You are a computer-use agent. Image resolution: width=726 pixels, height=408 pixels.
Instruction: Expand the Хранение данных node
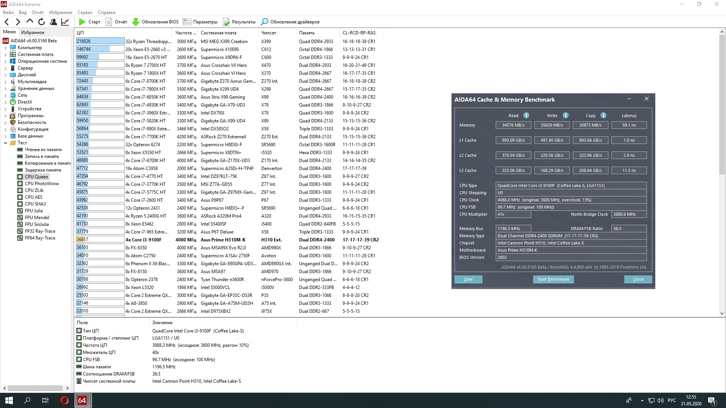click(x=5, y=89)
